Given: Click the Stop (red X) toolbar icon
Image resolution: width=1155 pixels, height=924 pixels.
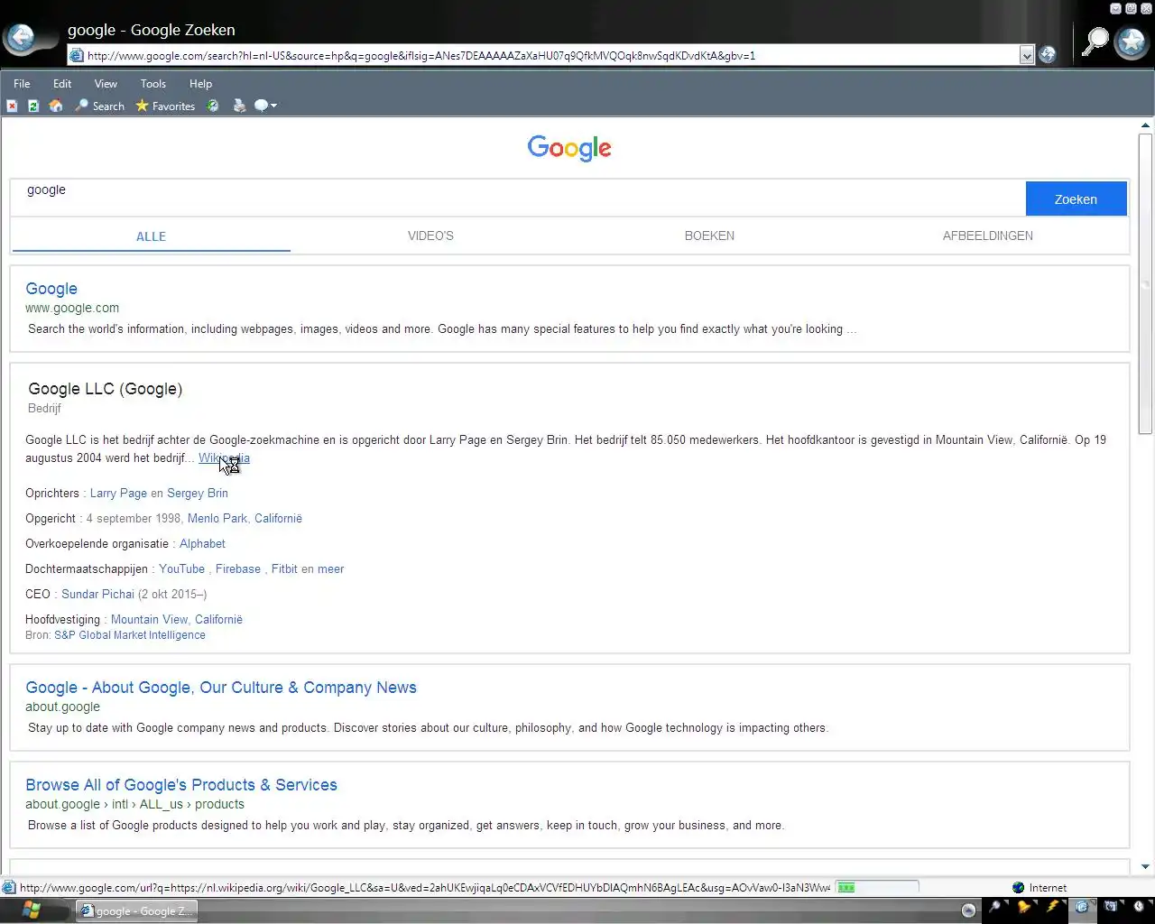Looking at the screenshot, I should click(x=12, y=106).
